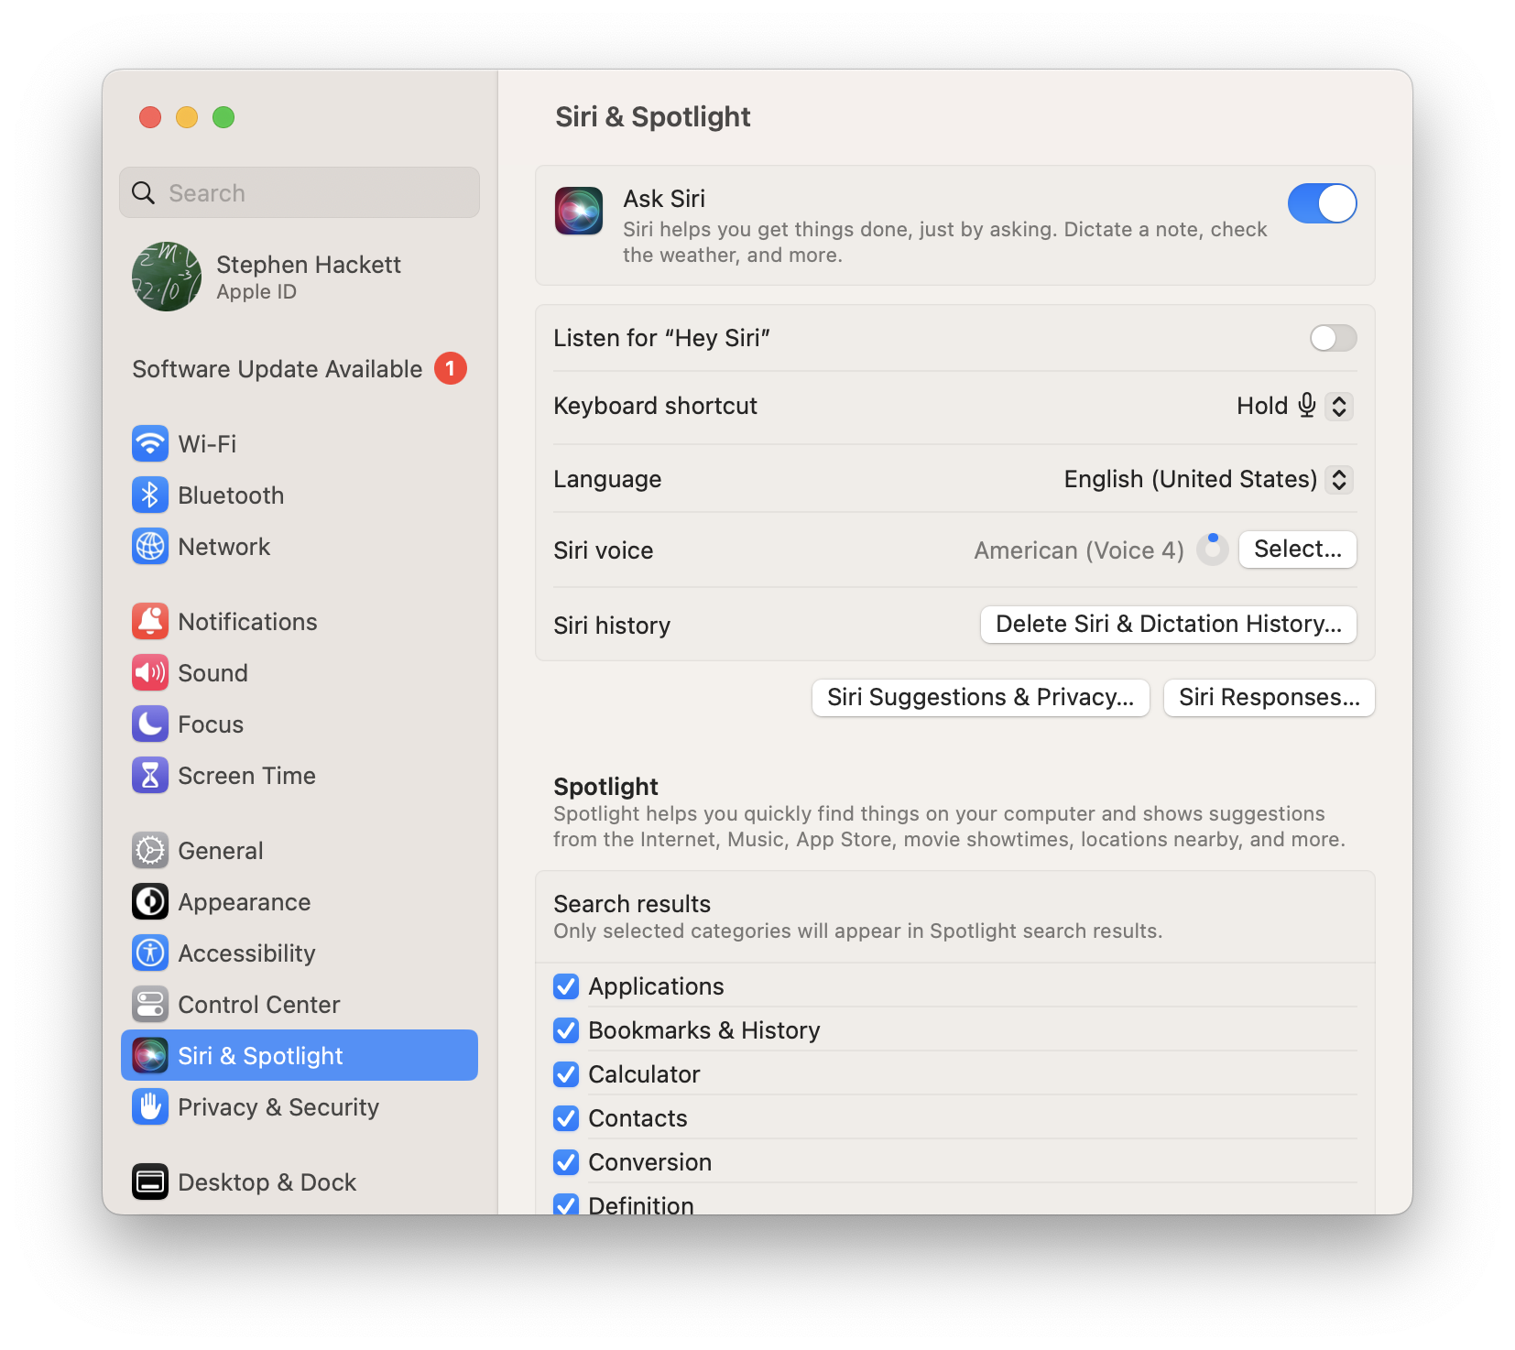Open Privacy & Security settings
The width and height of the screenshot is (1515, 1350).
pos(300,1107)
